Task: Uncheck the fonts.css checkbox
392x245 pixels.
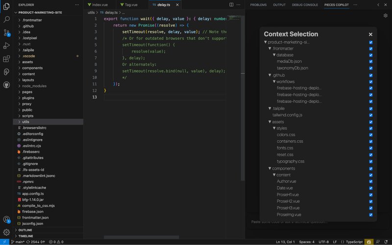Action: (371, 148)
